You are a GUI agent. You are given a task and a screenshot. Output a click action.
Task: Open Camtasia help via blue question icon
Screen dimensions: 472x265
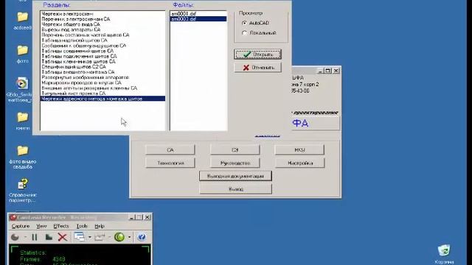[x=142, y=237]
